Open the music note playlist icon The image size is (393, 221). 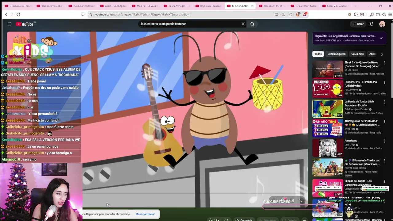[x=372, y=14]
